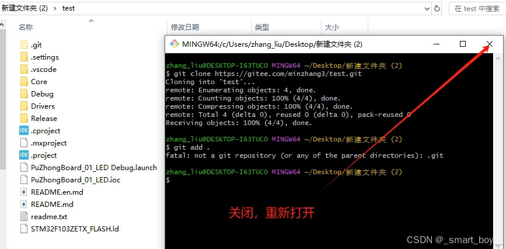Click the empty $ prompt in terminal
The image size is (506, 249).
point(168,180)
